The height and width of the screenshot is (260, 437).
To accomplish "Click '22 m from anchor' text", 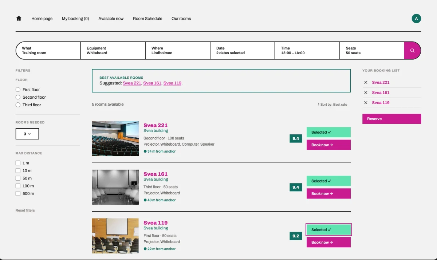I will (161, 249).
